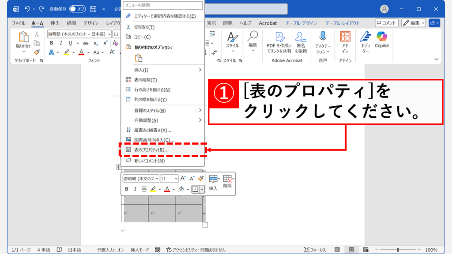452x254 pixels.
Task: Start Dictation from the ribbon
Action: tap(323, 37)
